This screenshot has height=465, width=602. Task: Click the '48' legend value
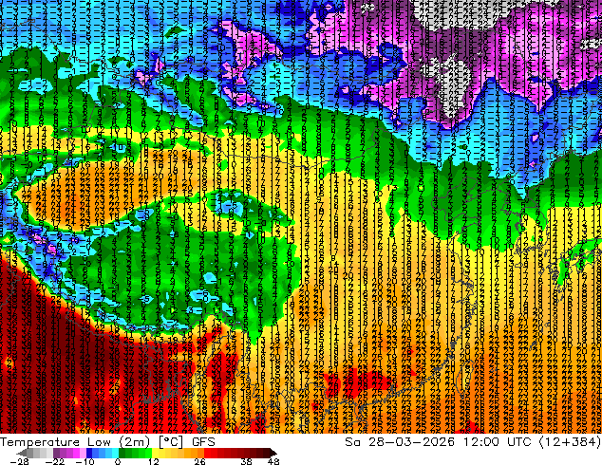coord(273,461)
